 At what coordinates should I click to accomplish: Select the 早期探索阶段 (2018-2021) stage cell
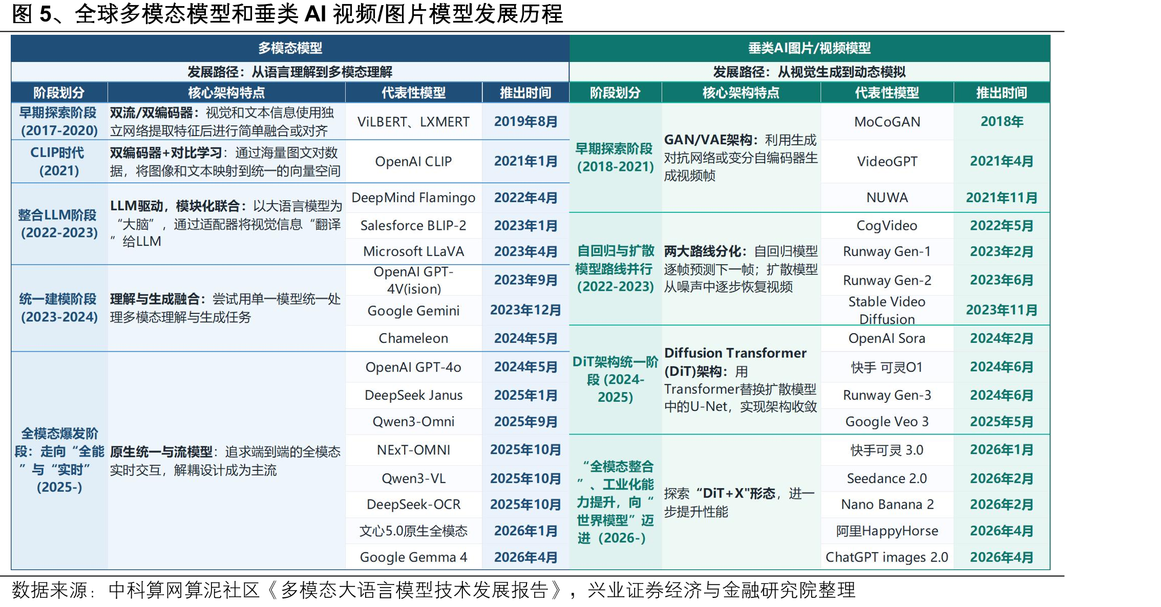(x=615, y=158)
